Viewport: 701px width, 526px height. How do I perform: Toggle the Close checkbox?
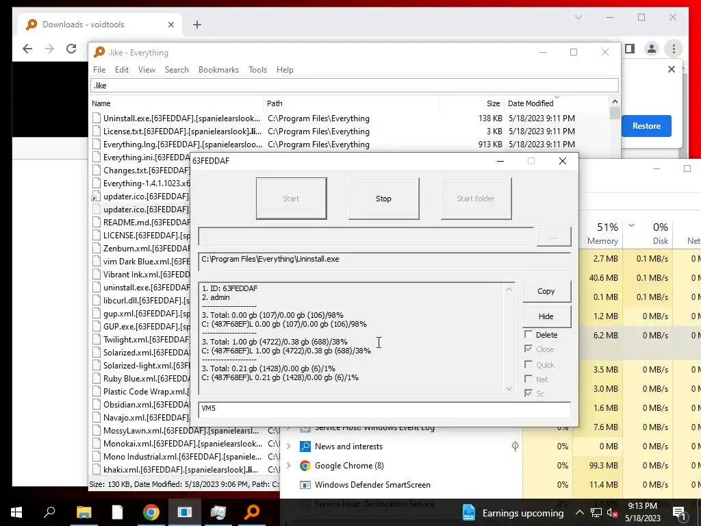click(528, 349)
